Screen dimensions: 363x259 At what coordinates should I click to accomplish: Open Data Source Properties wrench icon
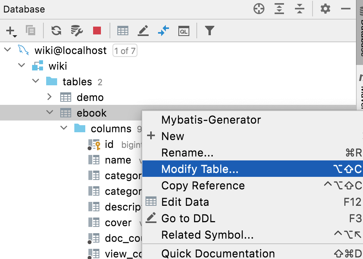click(77, 31)
